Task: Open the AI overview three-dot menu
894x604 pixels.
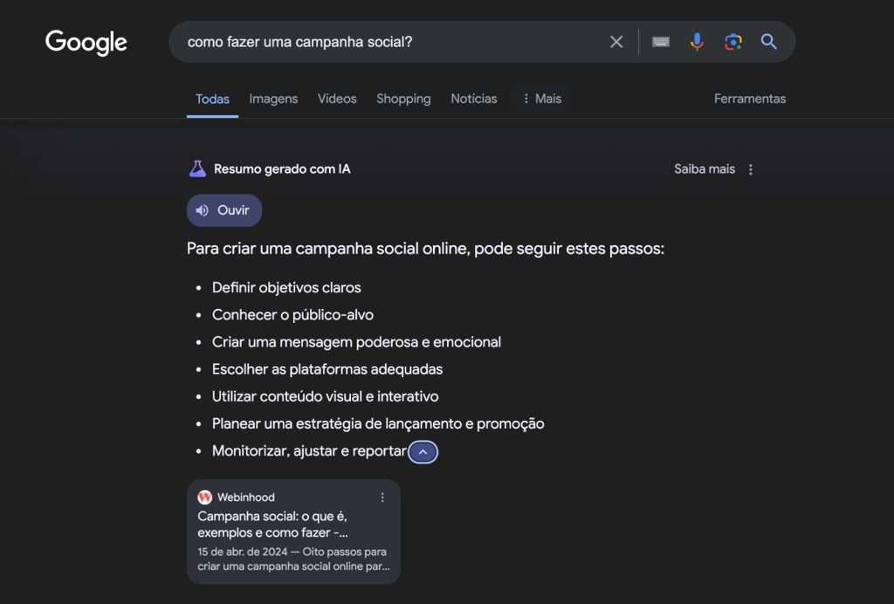Action: click(x=751, y=169)
